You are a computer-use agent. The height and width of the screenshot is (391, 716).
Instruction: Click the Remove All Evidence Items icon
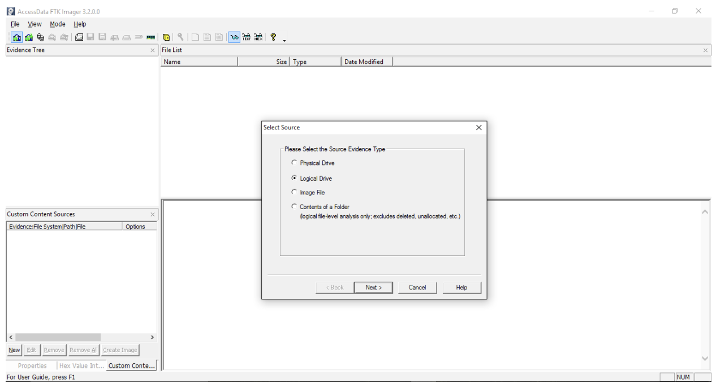tap(63, 37)
